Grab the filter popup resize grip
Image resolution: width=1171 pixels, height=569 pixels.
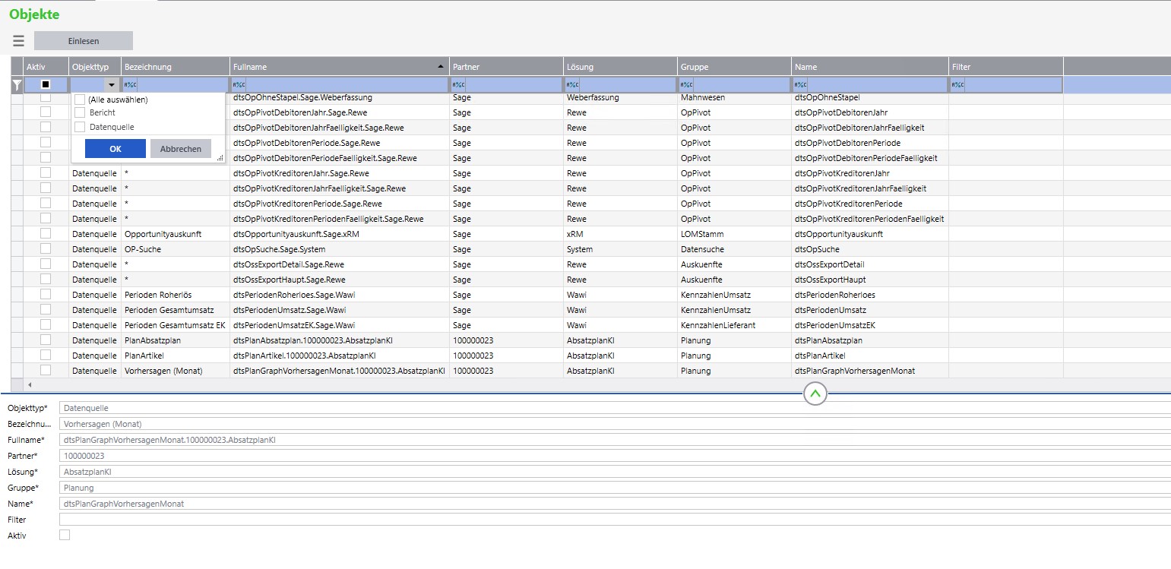(220, 158)
